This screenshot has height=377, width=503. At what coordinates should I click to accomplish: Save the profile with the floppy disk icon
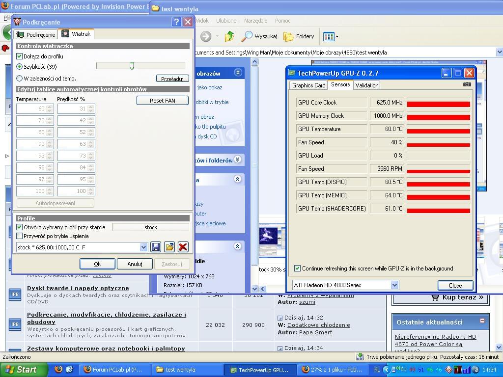pos(156,247)
